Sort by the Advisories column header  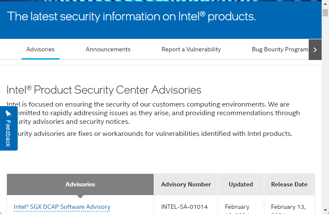[80, 185]
